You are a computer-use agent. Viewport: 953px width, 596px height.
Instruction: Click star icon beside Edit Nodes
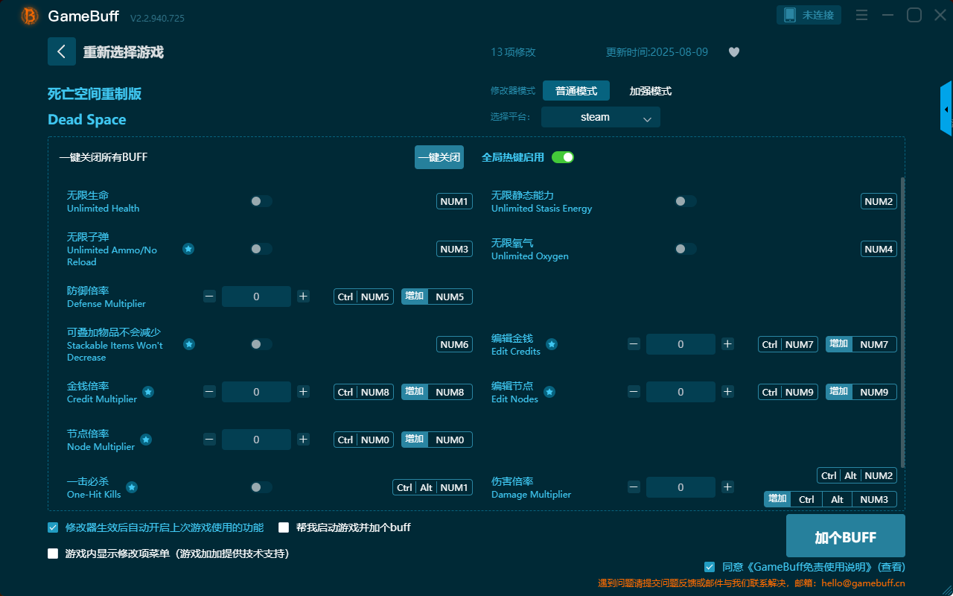[549, 392]
